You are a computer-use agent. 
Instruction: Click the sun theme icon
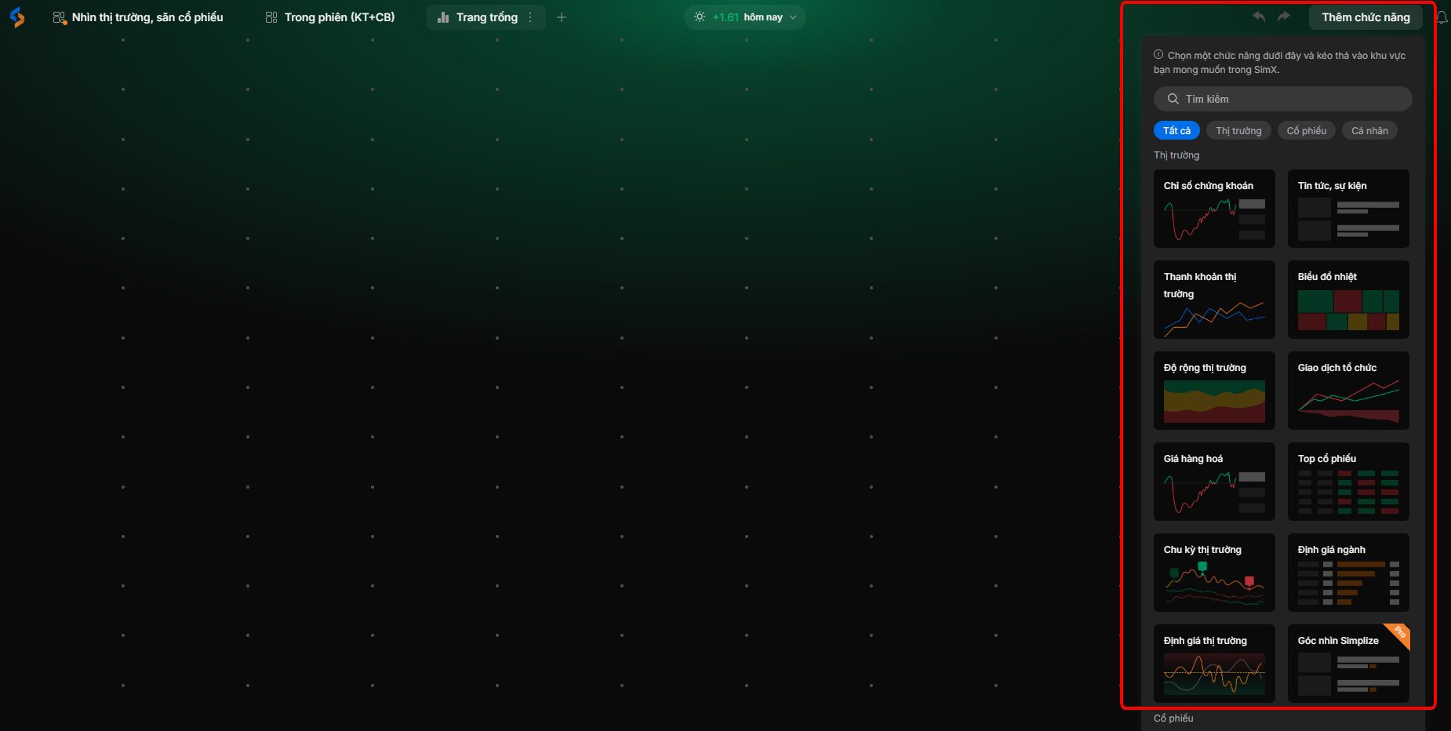pos(700,17)
